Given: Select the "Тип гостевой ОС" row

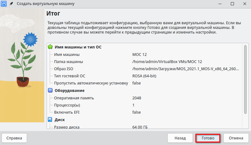Looking at the screenshot, I should pos(69,76).
